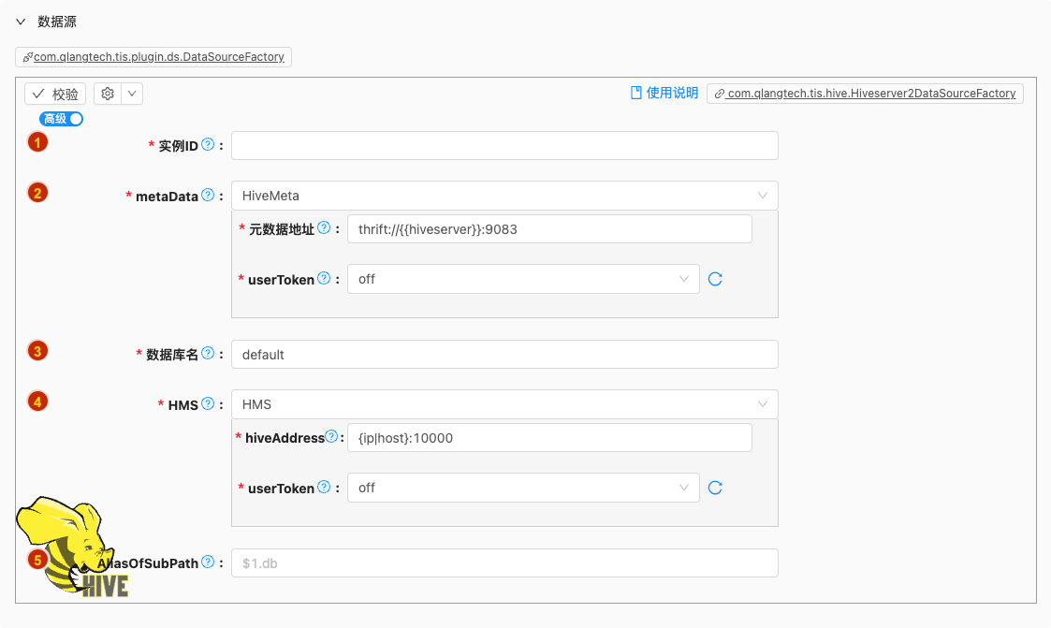Toggle the 高级 advanced switch

[x=62, y=119]
